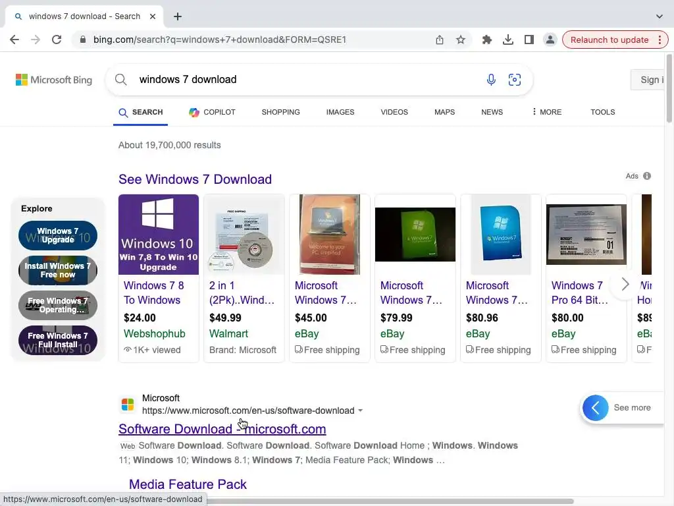
Task: Select the SEARCH tab
Action: [x=141, y=112]
